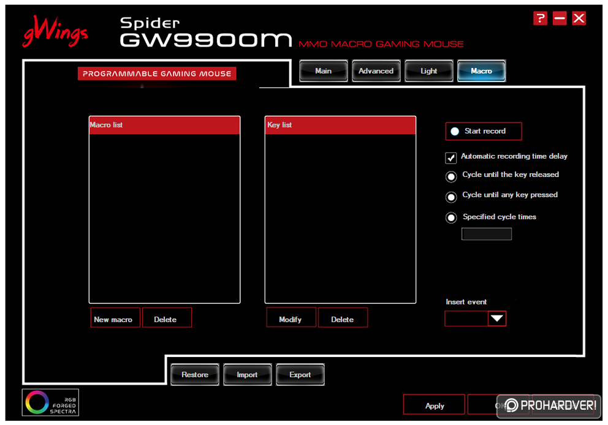This screenshot has height=425, width=608.
Task: Expand the Insert event dropdown arrow
Action: (496, 318)
